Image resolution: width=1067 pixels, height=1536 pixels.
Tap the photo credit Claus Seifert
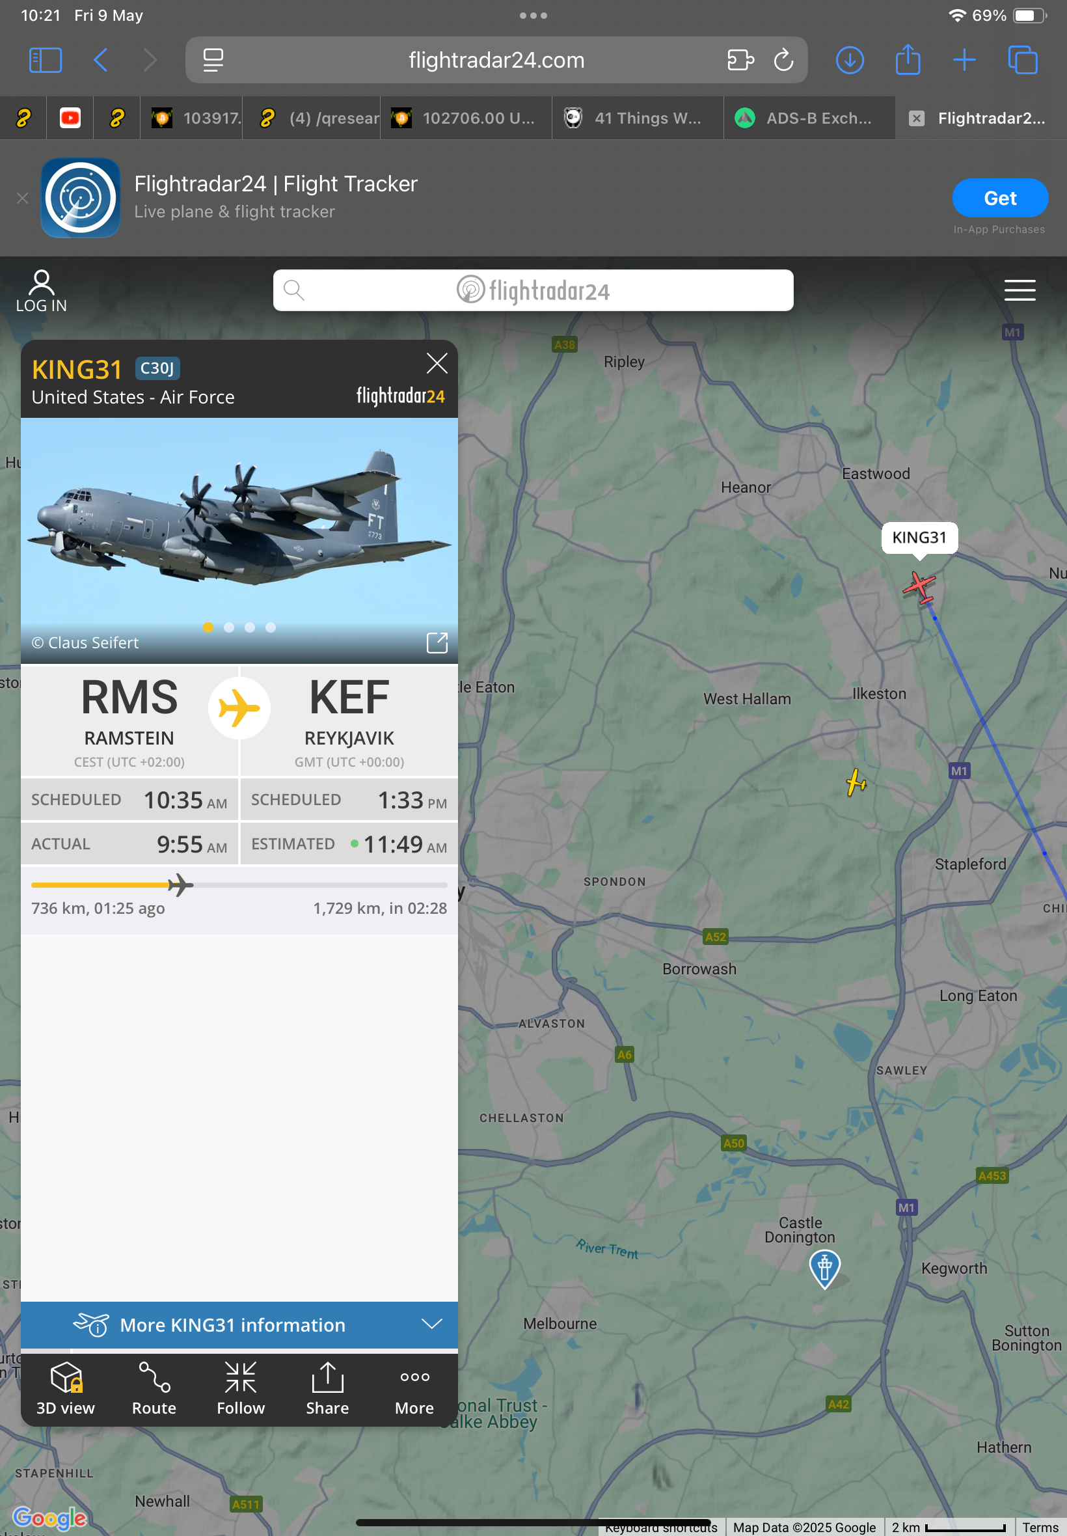point(86,642)
